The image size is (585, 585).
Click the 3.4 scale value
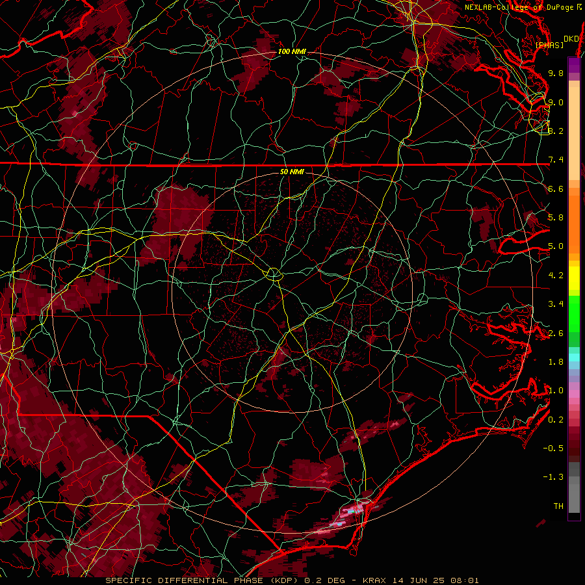[x=556, y=304]
